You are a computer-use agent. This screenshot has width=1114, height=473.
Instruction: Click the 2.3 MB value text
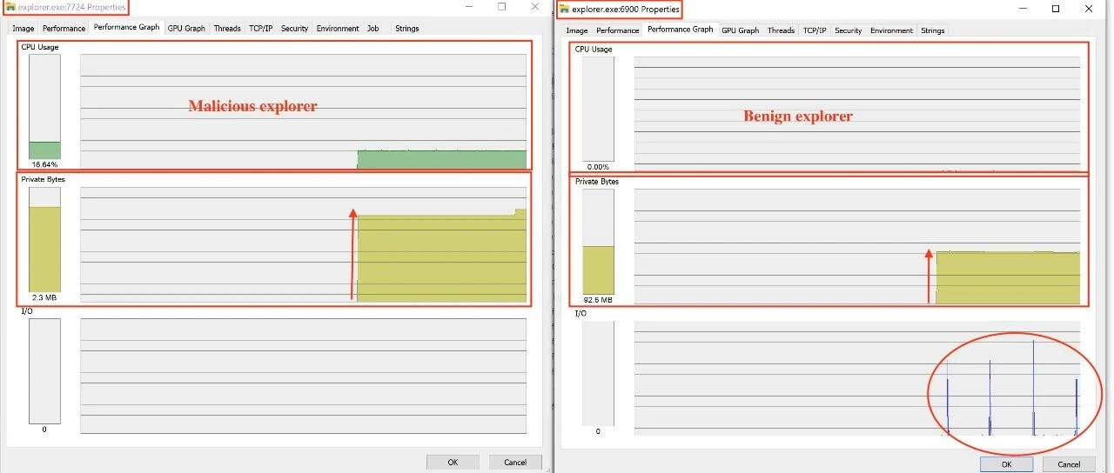[x=44, y=297]
